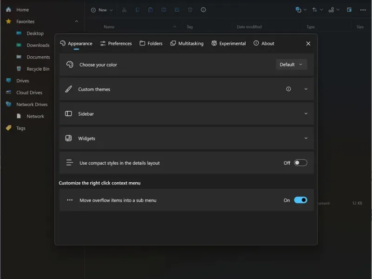Disable Move overflow items into sub menu switch

[x=300, y=200]
